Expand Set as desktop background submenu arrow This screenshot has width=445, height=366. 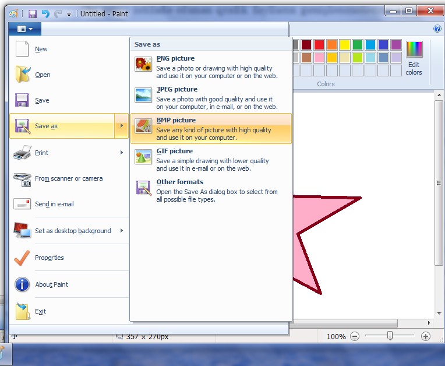click(x=122, y=230)
